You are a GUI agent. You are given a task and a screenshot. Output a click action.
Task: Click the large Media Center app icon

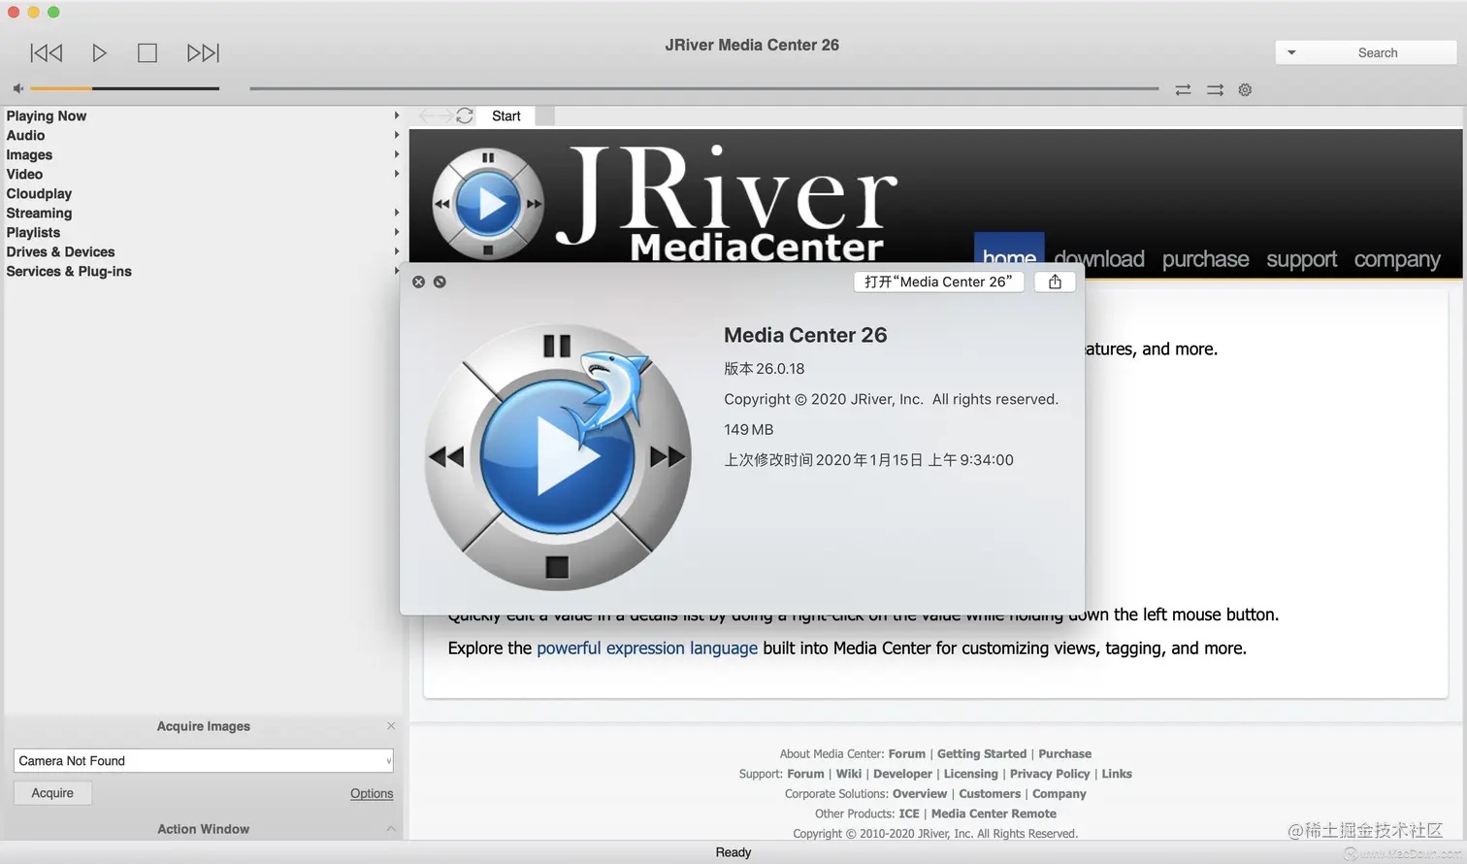(558, 456)
